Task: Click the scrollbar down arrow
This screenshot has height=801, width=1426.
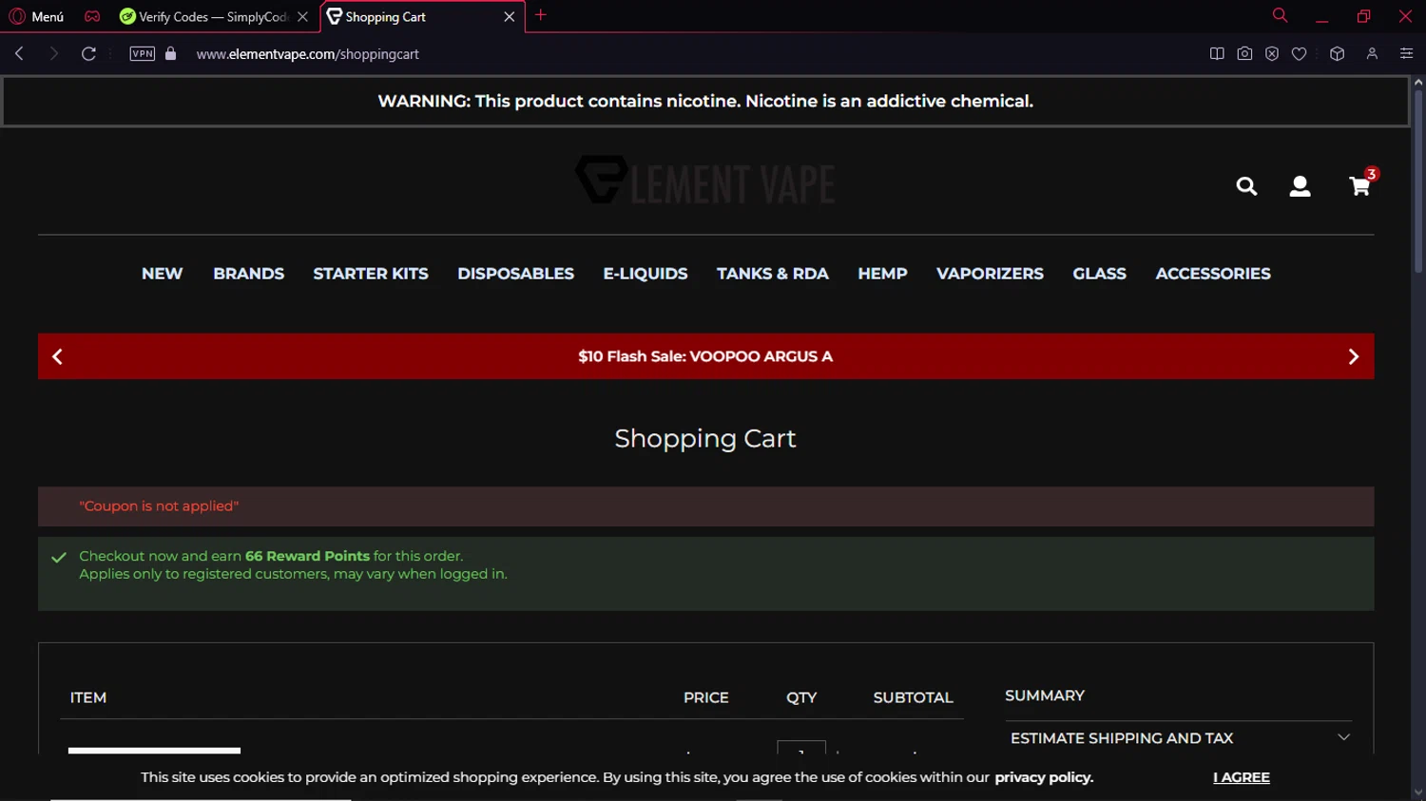Action: pyautogui.click(x=1418, y=792)
